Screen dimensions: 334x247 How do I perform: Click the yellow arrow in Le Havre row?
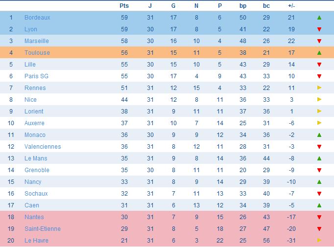click(x=319, y=241)
